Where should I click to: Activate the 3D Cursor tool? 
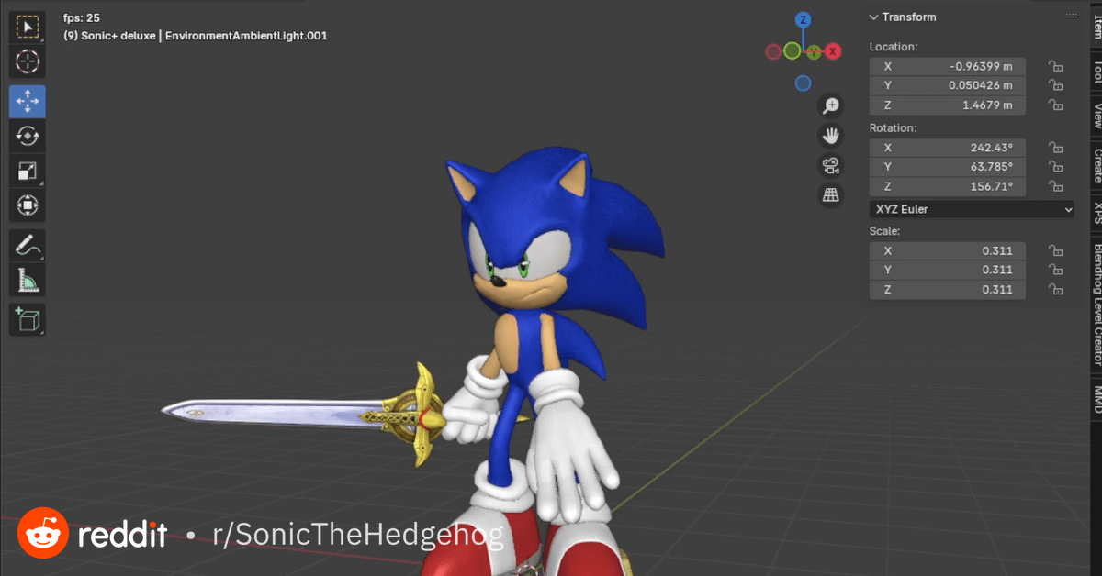tap(28, 62)
